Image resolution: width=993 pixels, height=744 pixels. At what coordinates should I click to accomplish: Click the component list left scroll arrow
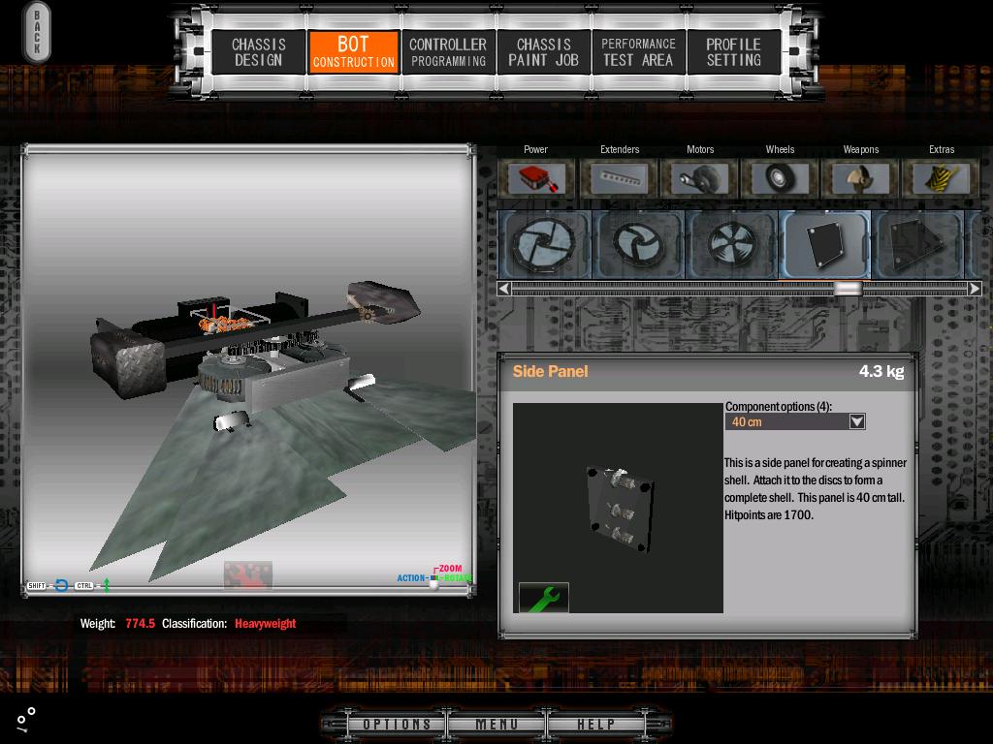(503, 289)
